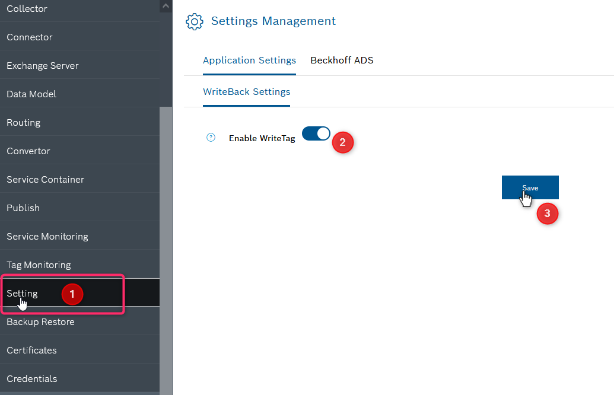Open Service Container in the sidebar
The width and height of the screenshot is (614, 395).
pyautogui.click(x=45, y=180)
